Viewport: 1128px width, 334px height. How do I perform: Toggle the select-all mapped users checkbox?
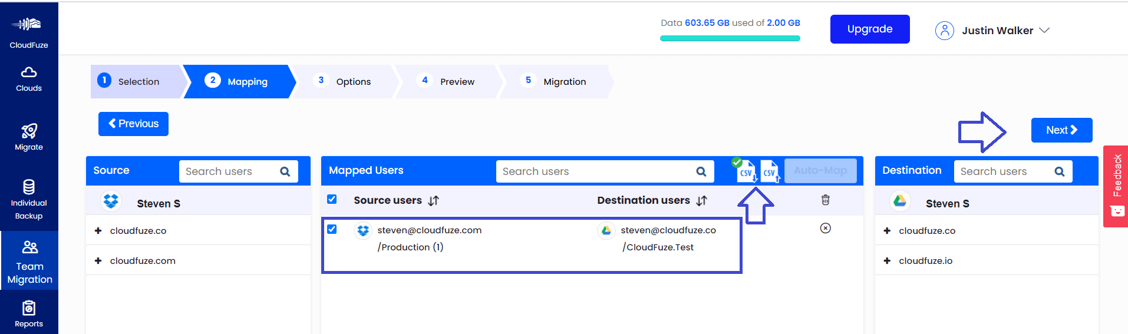click(x=332, y=199)
